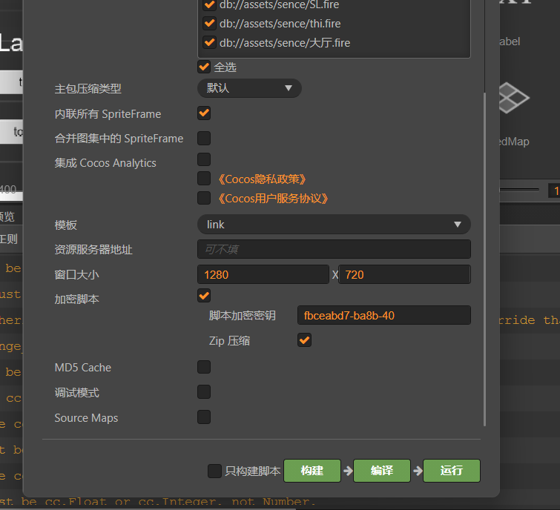Click the 运行 run button
Viewport: 560px width, 510px height.
coord(452,471)
